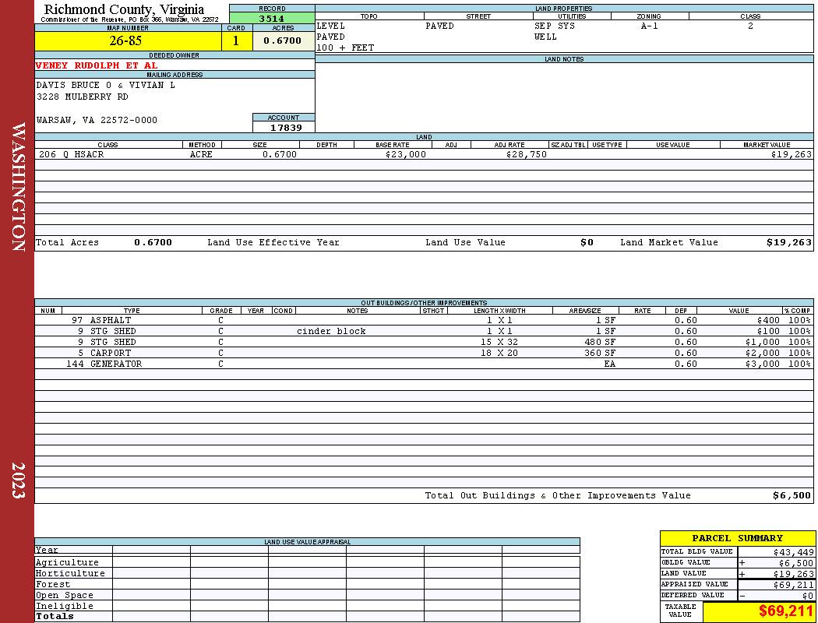The height and width of the screenshot is (623, 818).
Task: Select the CARPORT improvement type
Action: [111, 353]
